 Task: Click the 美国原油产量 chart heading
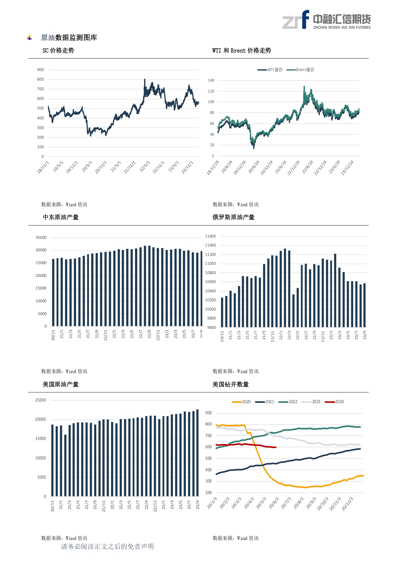[61, 385]
